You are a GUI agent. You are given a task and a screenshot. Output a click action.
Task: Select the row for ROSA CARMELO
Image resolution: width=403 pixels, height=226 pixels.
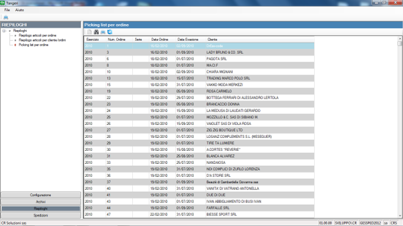tap(199, 91)
